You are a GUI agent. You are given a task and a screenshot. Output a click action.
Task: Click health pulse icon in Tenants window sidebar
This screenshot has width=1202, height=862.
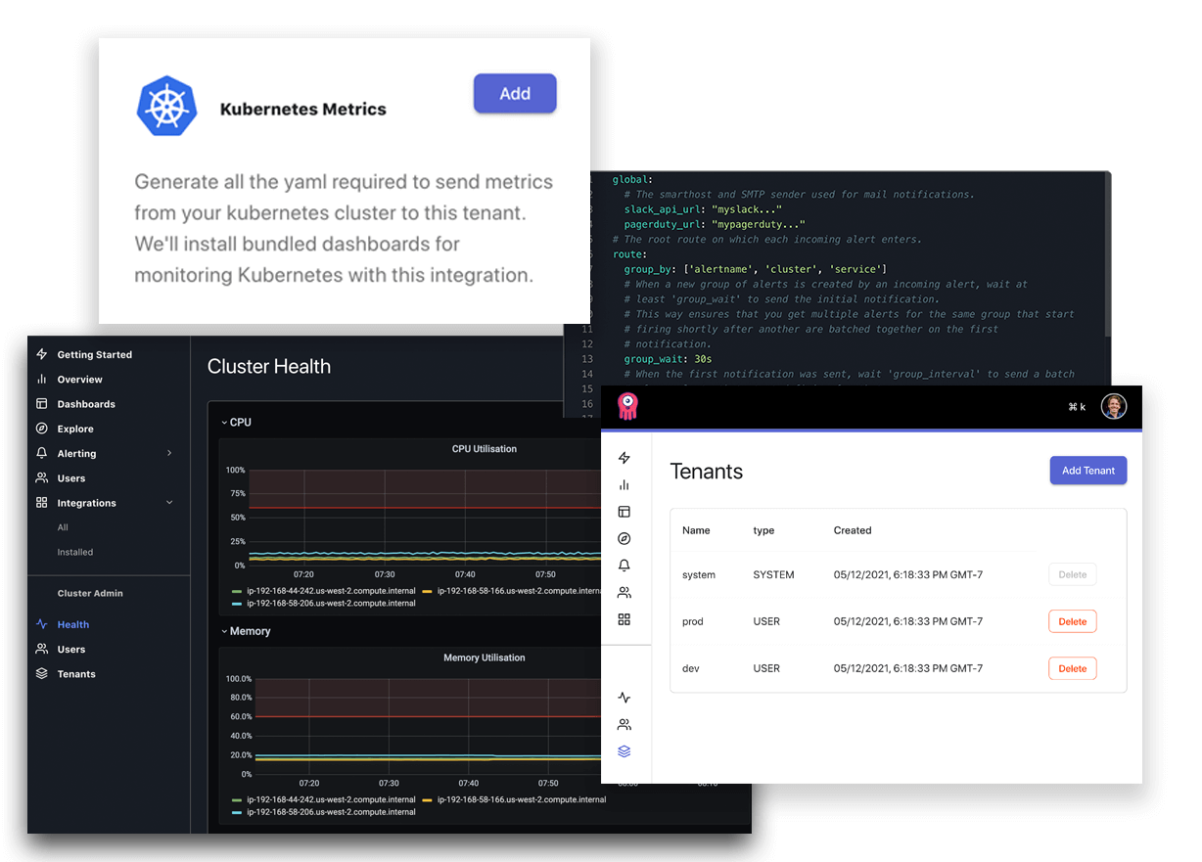pos(624,698)
